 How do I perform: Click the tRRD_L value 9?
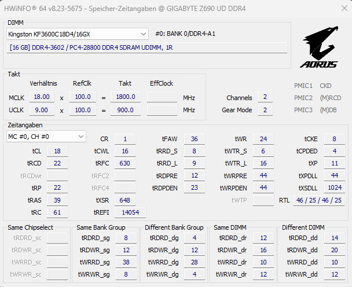195,163
